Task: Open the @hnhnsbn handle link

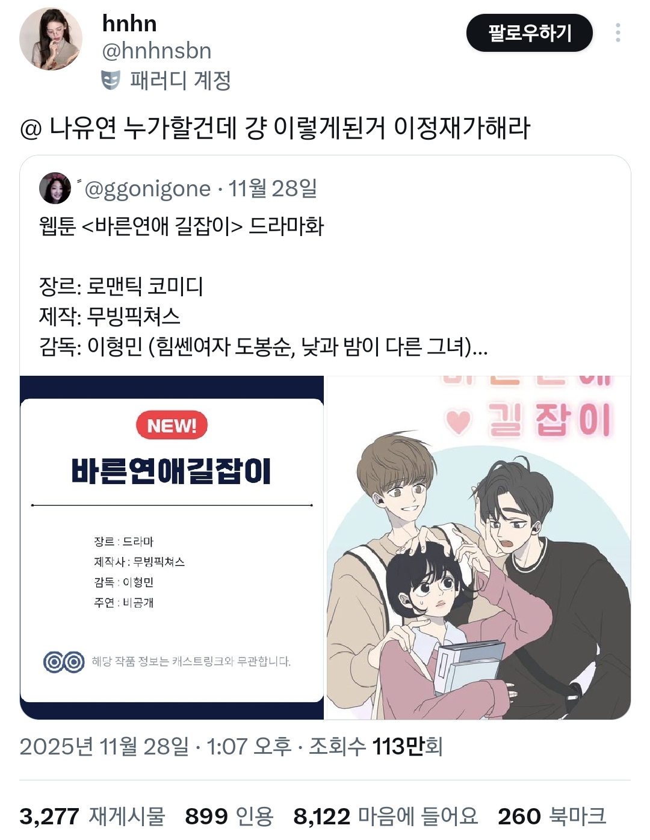Action: 156,51
